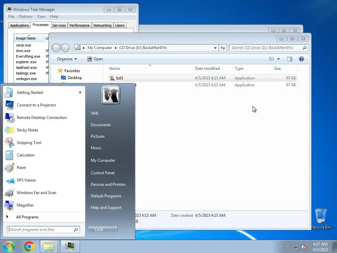The image size is (337, 253).
Task: Select the bzl3 application file
Action: coord(203,78)
